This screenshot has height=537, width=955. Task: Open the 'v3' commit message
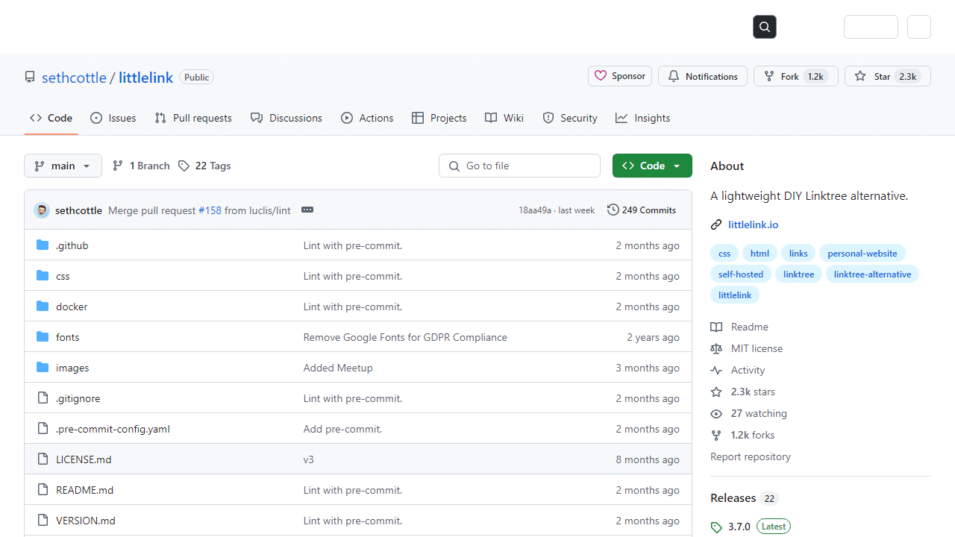point(309,459)
